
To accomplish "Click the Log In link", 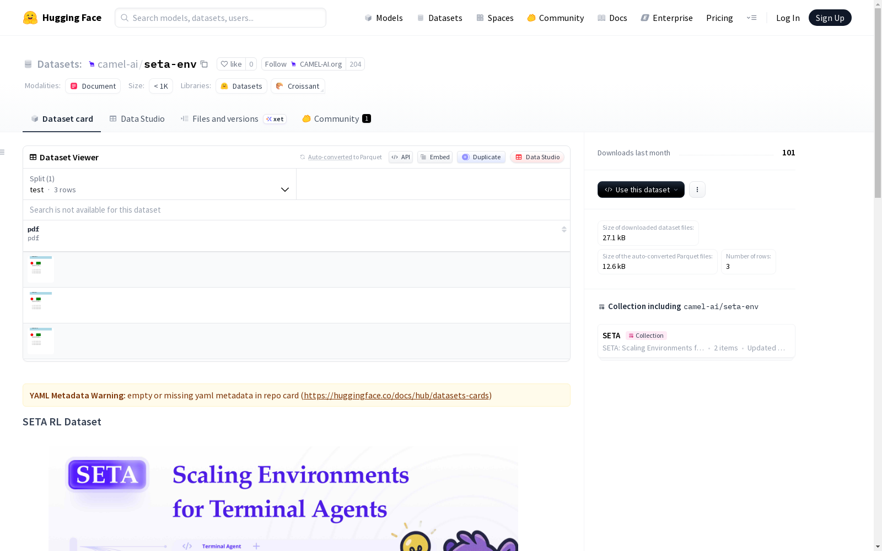I will (788, 18).
